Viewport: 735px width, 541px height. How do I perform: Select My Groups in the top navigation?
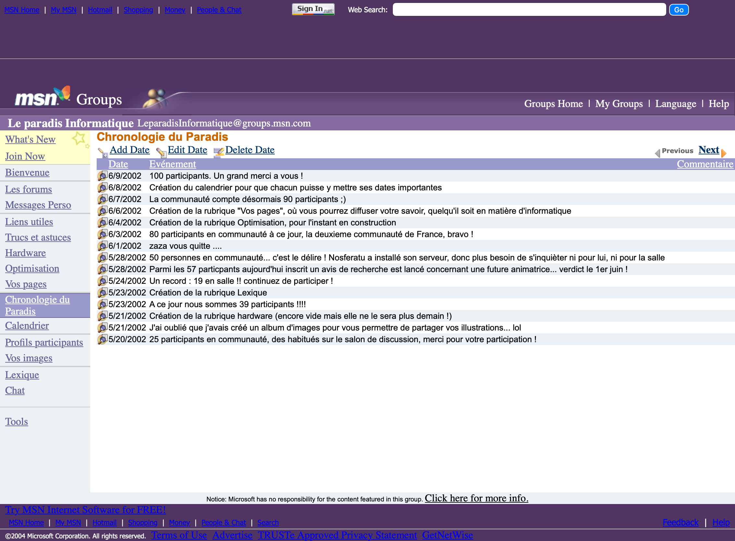[619, 104]
